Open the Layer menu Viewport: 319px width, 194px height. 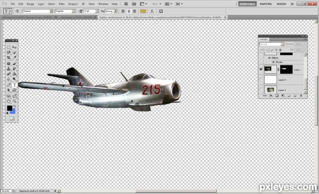point(41,4)
